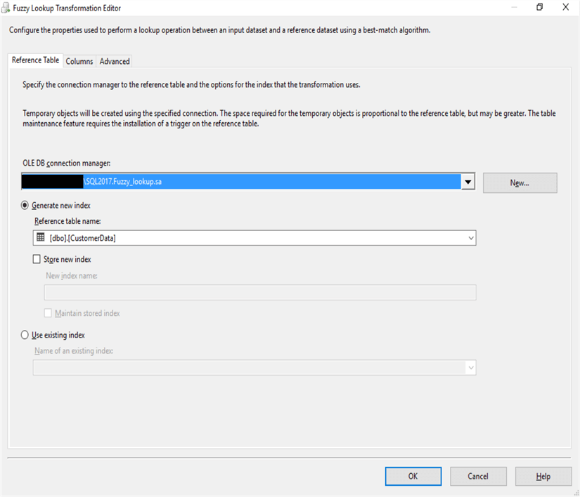Select the Use existing index option
Viewport: 580px width, 497px height.
point(26,336)
